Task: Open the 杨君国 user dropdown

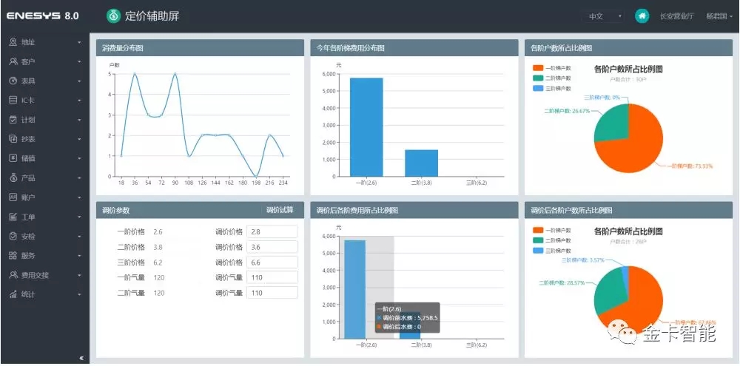Action: [x=719, y=16]
